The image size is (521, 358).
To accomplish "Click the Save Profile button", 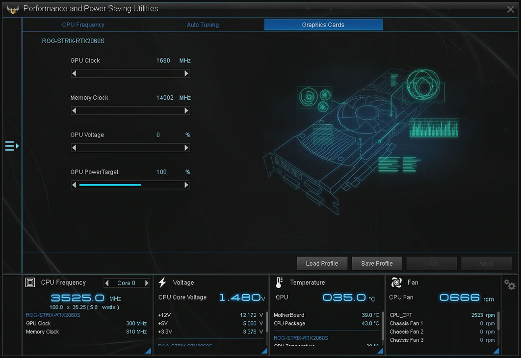I will 377,264.
